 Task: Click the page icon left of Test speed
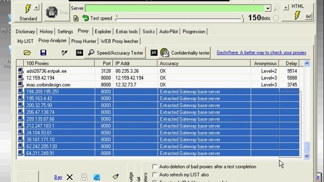click(76, 18)
